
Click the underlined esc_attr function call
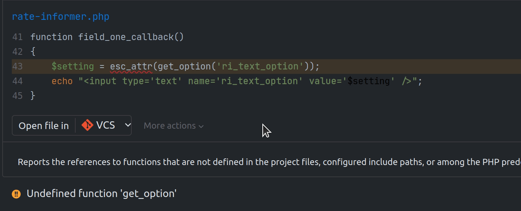(131, 67)
